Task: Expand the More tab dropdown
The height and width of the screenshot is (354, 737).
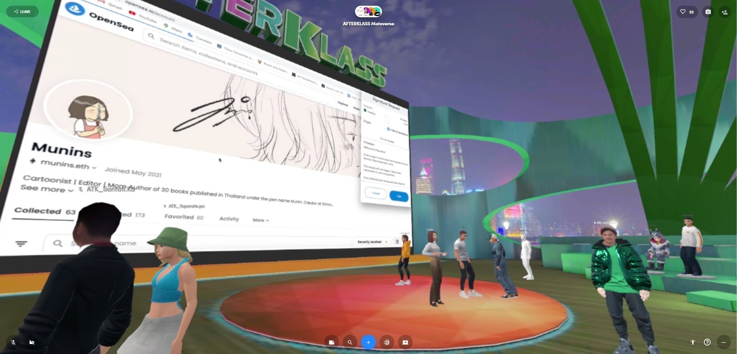Action: coord(261,220)
